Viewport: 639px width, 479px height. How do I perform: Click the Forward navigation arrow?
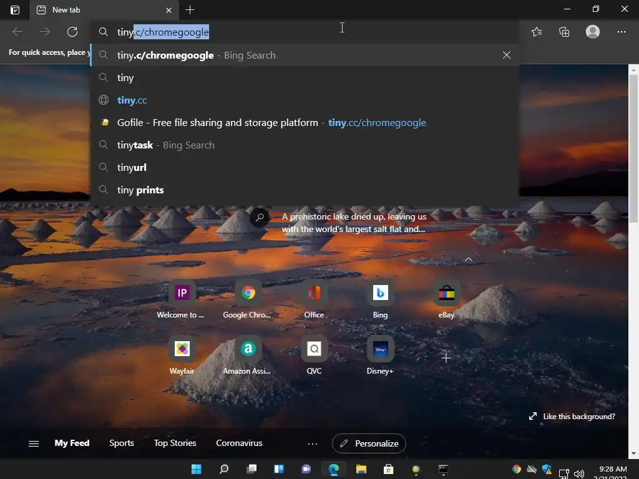point(45,32)
